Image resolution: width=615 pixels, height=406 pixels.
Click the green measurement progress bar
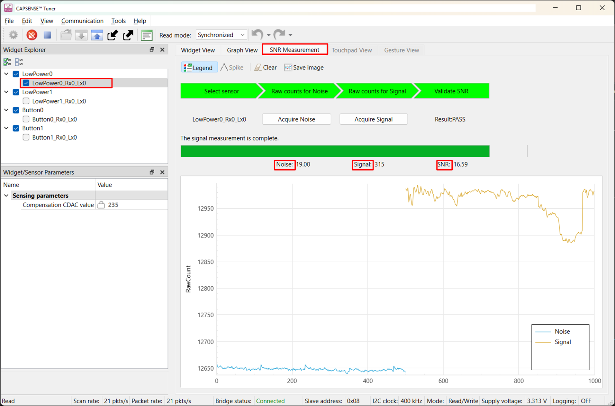tap(335, 151)
